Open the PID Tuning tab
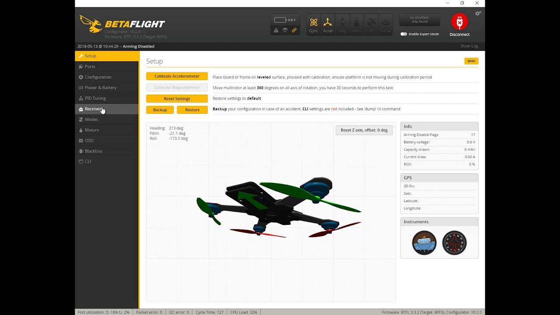Image resolution: width=560 pixels, height=315 pixels. [107, 98]
